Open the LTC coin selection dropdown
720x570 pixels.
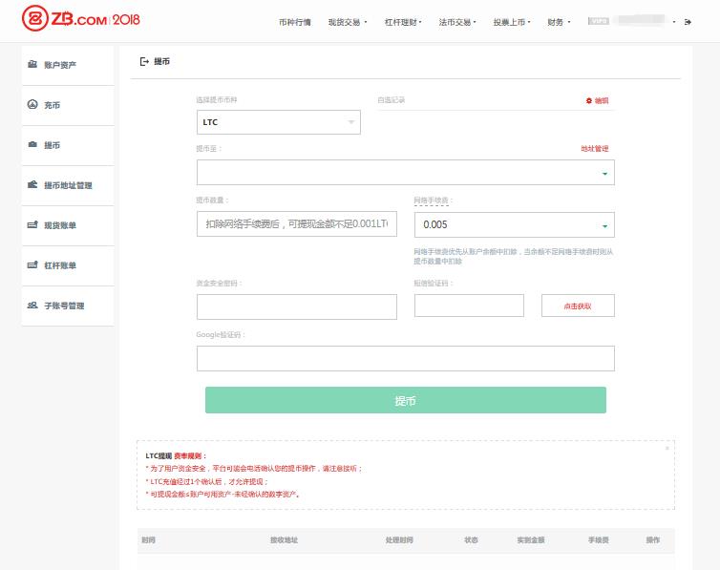278,122
